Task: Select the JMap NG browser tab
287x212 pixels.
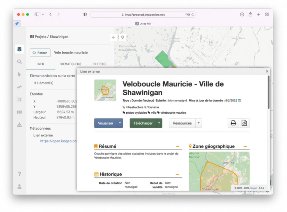Action: 143,24
